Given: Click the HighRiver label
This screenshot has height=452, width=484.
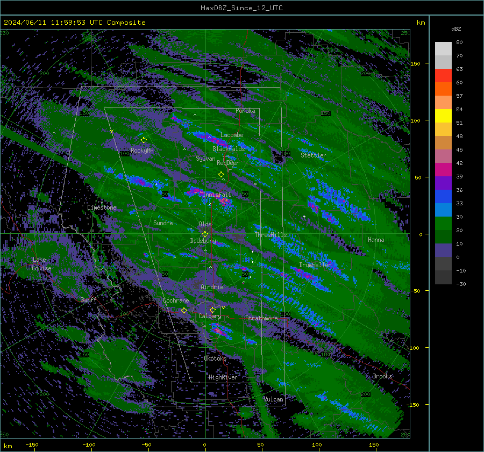Looking at the screenshot, I should [x=223, y=377].
